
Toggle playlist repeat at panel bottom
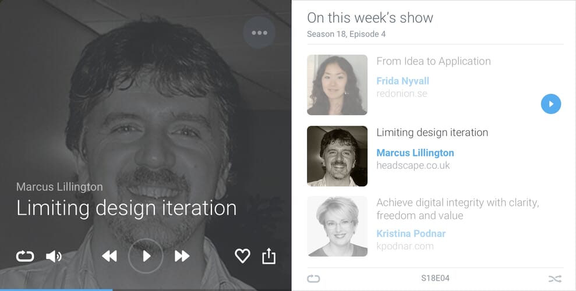pos(313,279)
